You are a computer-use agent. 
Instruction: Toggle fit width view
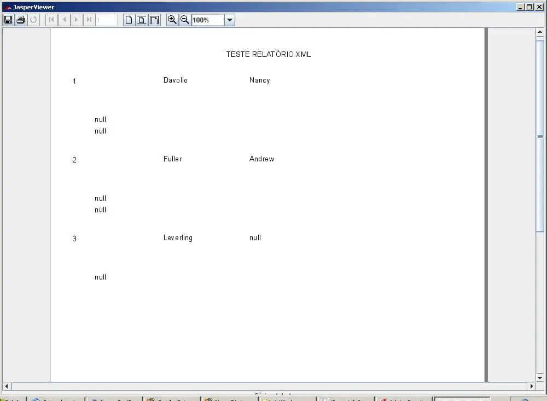[154, 20]
